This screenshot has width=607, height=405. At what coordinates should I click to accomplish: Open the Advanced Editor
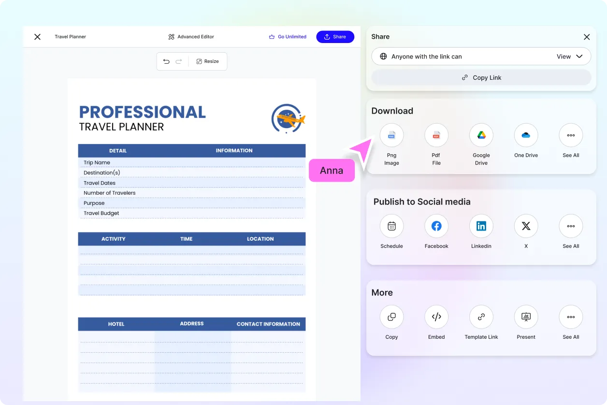pyautogui.click(x=191, y=36)
